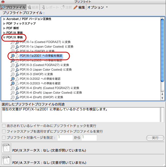Select PDF/X-4 (Draft) (Coated FOGRA27) に変換
Image resolution: width=166 pixels, height=167 pixels.
click(50, 88)
